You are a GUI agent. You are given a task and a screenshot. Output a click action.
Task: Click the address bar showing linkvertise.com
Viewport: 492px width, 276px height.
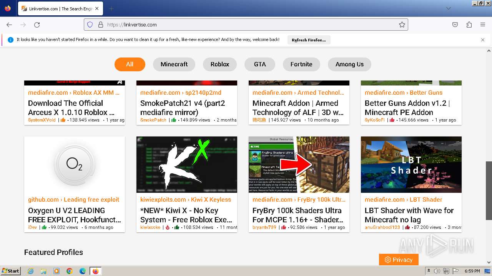[246, 25]
